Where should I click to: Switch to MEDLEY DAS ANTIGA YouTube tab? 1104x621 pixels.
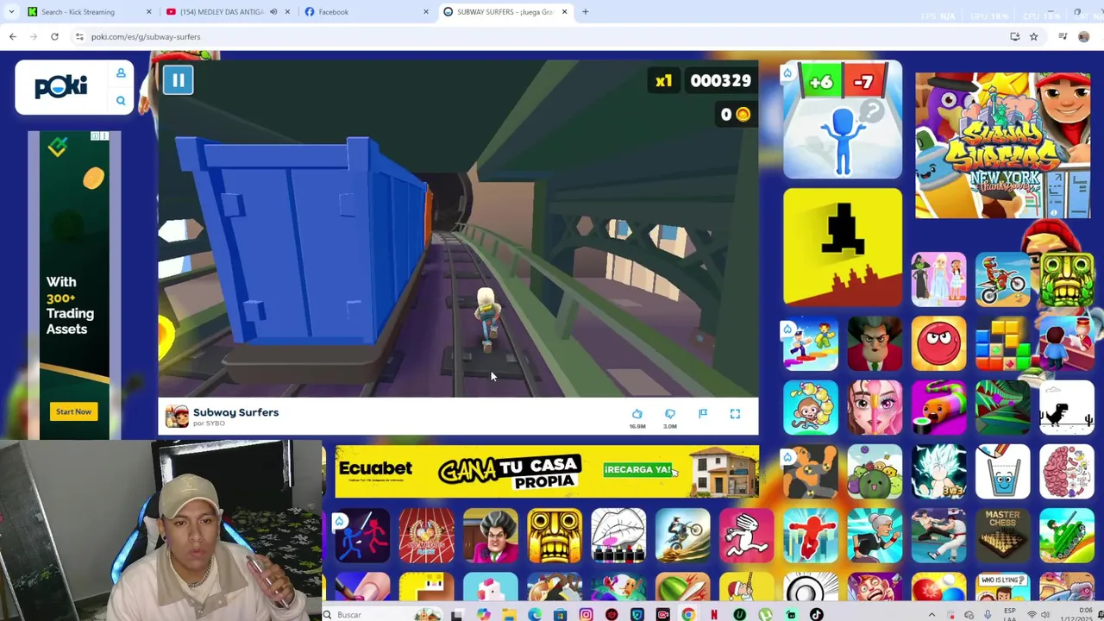click(223, 12)
